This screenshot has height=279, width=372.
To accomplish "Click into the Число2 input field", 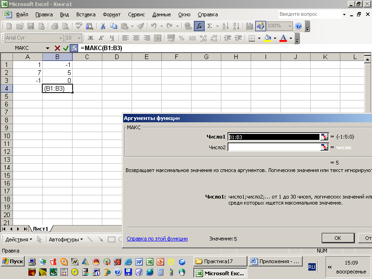I will point(274,147).
